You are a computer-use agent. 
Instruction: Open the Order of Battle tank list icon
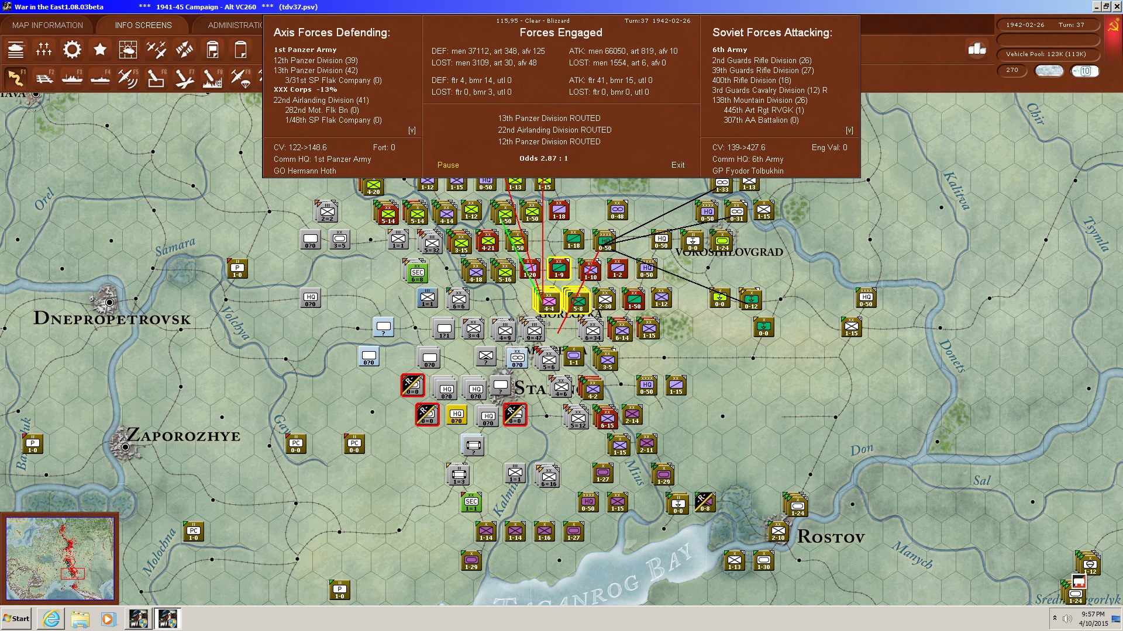pyautogui.click(x=16, y=50)
